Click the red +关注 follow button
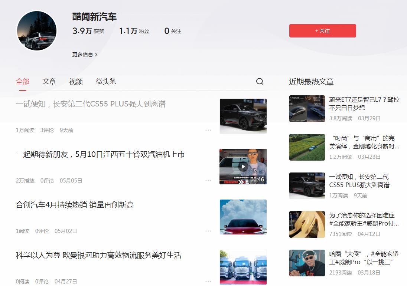 tap(323, 31)
